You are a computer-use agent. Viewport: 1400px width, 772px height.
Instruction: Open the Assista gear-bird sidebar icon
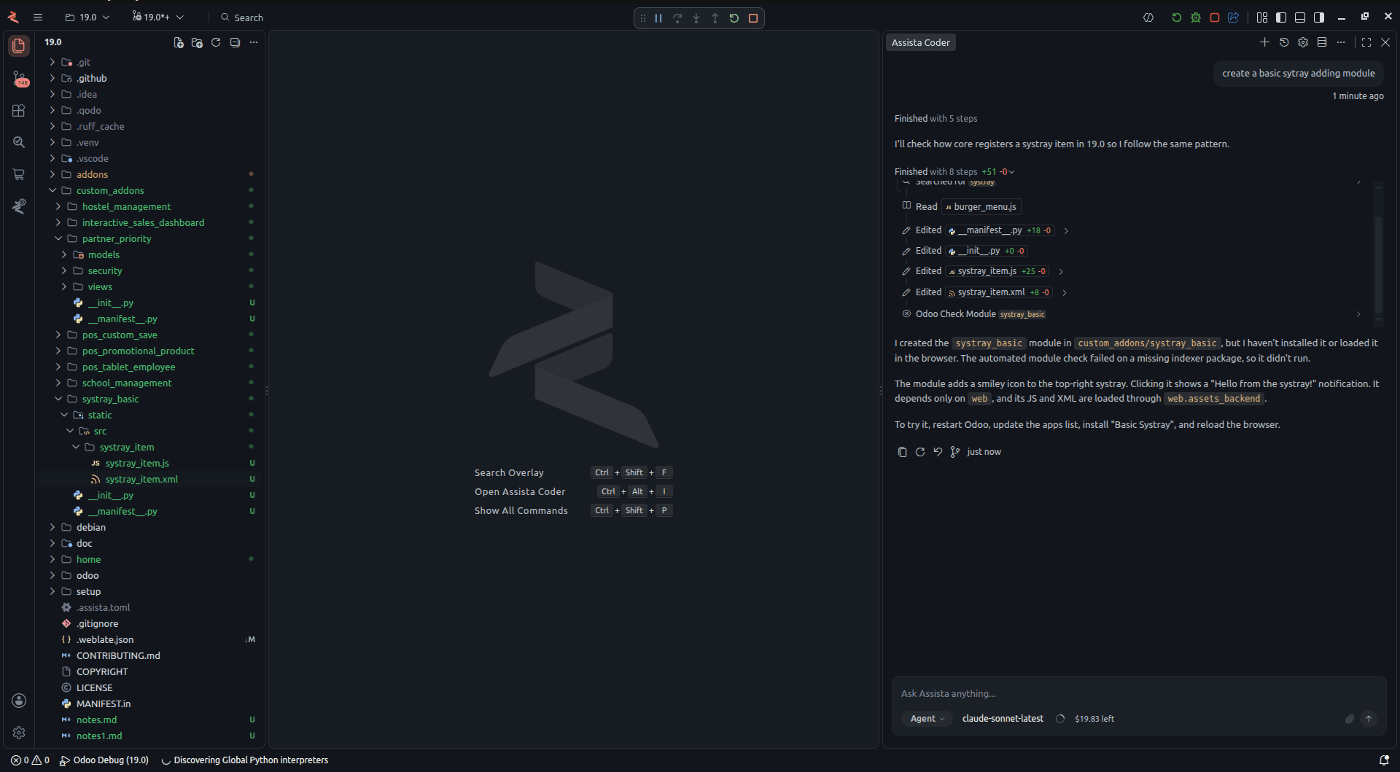[19, 206]
